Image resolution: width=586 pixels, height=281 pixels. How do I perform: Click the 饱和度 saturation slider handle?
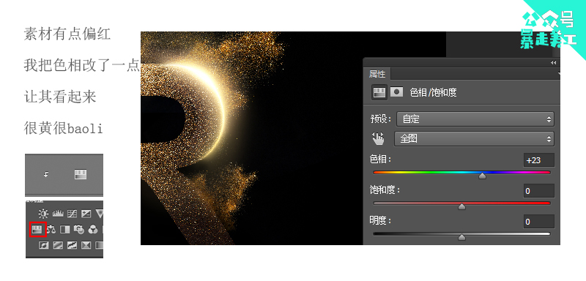click(462, 206)
